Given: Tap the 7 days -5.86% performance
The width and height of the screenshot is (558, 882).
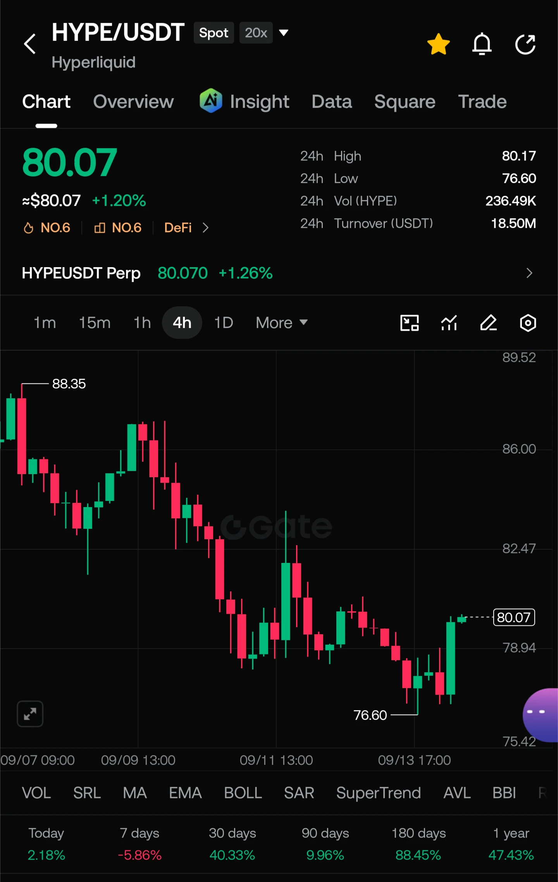Looking at the screenshot, I should 139,844.
